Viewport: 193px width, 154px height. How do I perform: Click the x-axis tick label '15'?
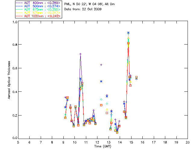tap(131, 142)
